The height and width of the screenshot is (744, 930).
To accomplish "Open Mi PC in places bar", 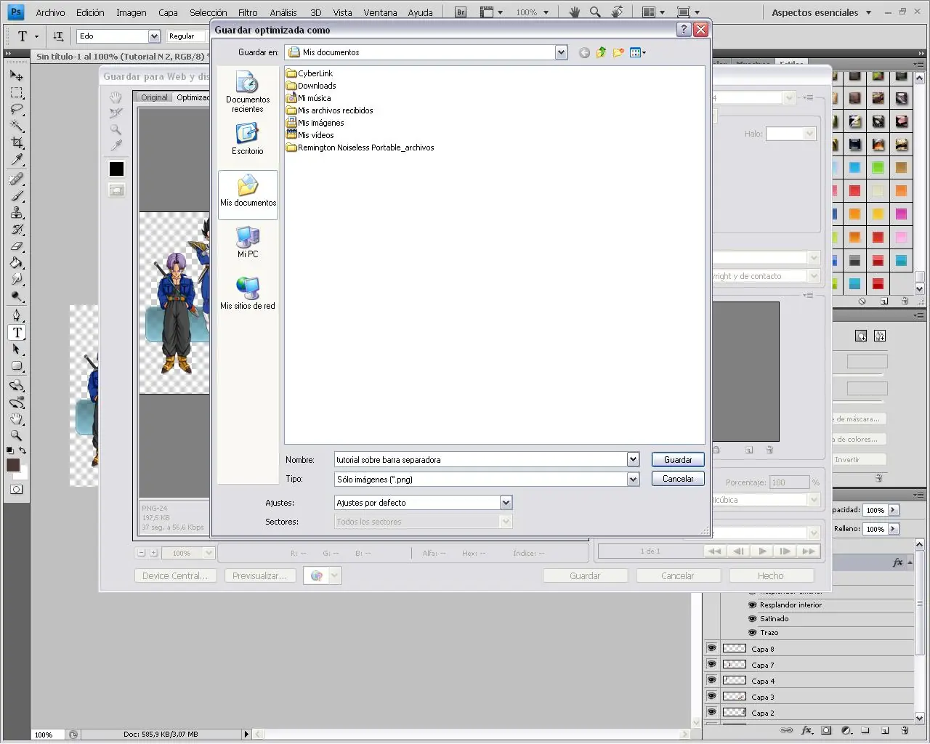I will pos(248,242).
